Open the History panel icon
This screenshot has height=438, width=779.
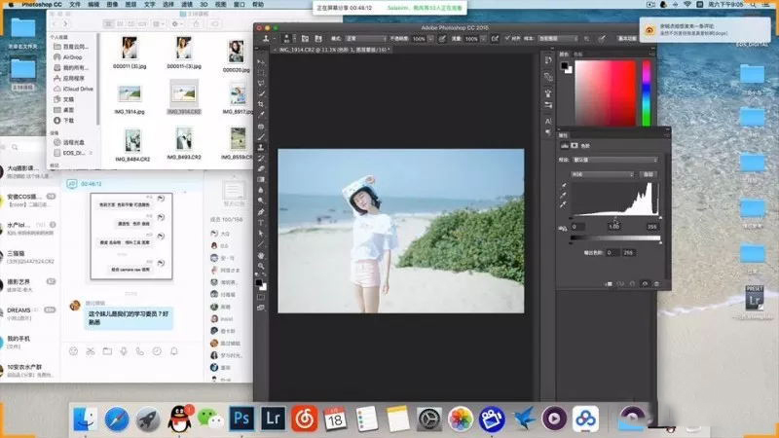point(548,60)
